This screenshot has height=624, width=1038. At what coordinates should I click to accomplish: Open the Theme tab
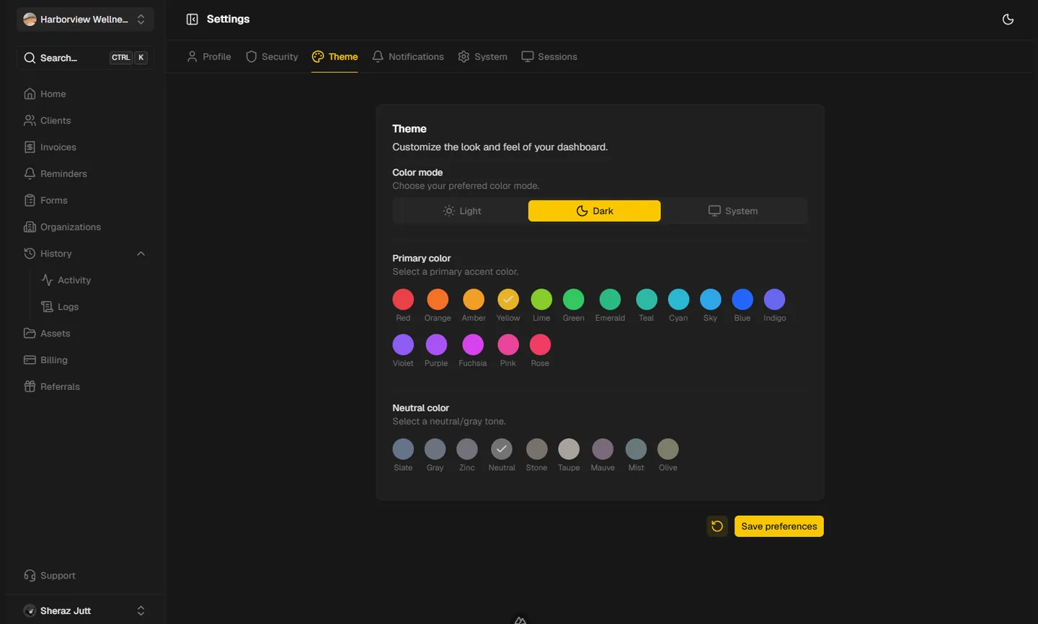335,57
